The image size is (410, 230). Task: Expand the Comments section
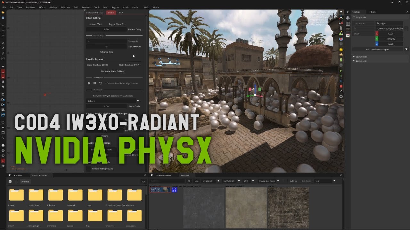354,61
